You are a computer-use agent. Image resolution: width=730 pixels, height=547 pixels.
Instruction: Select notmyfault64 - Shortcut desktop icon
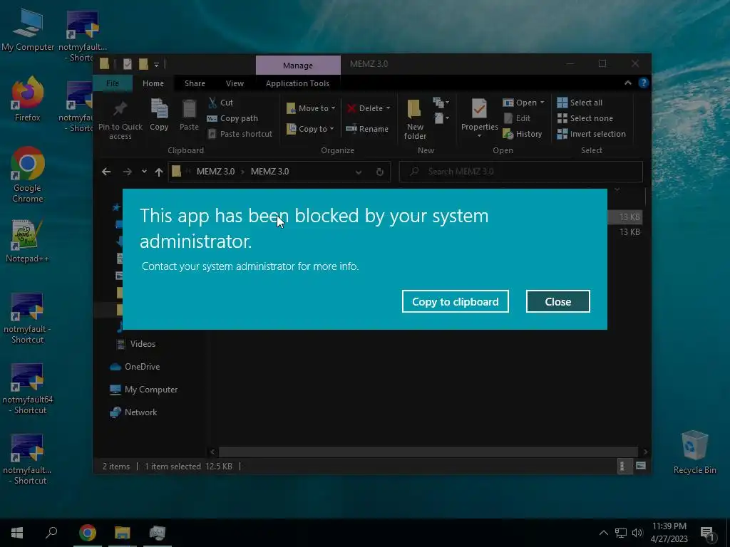click(28, 389)
